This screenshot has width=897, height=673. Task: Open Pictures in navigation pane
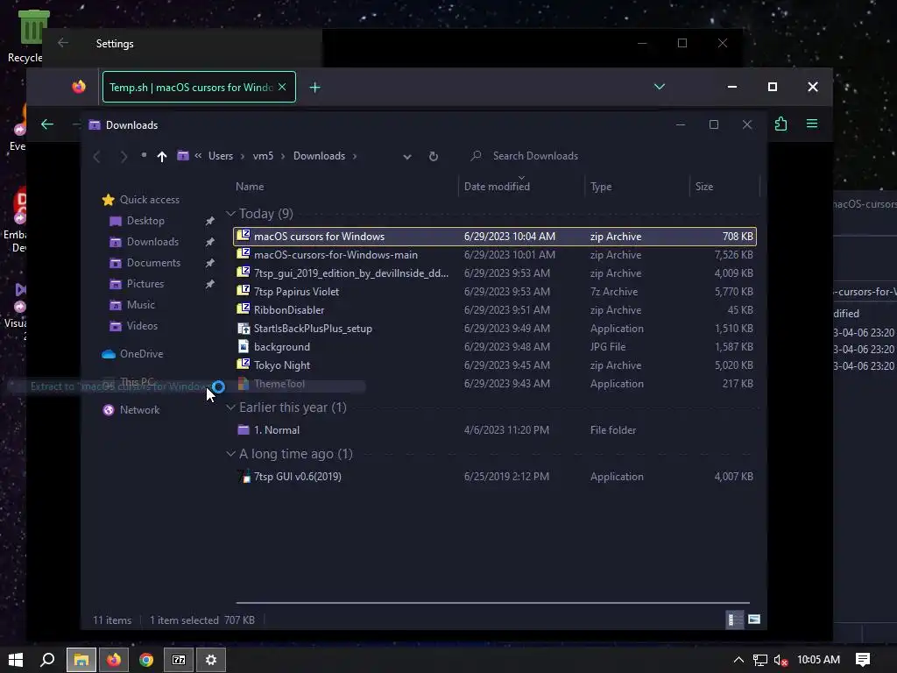tap(145, 284)
